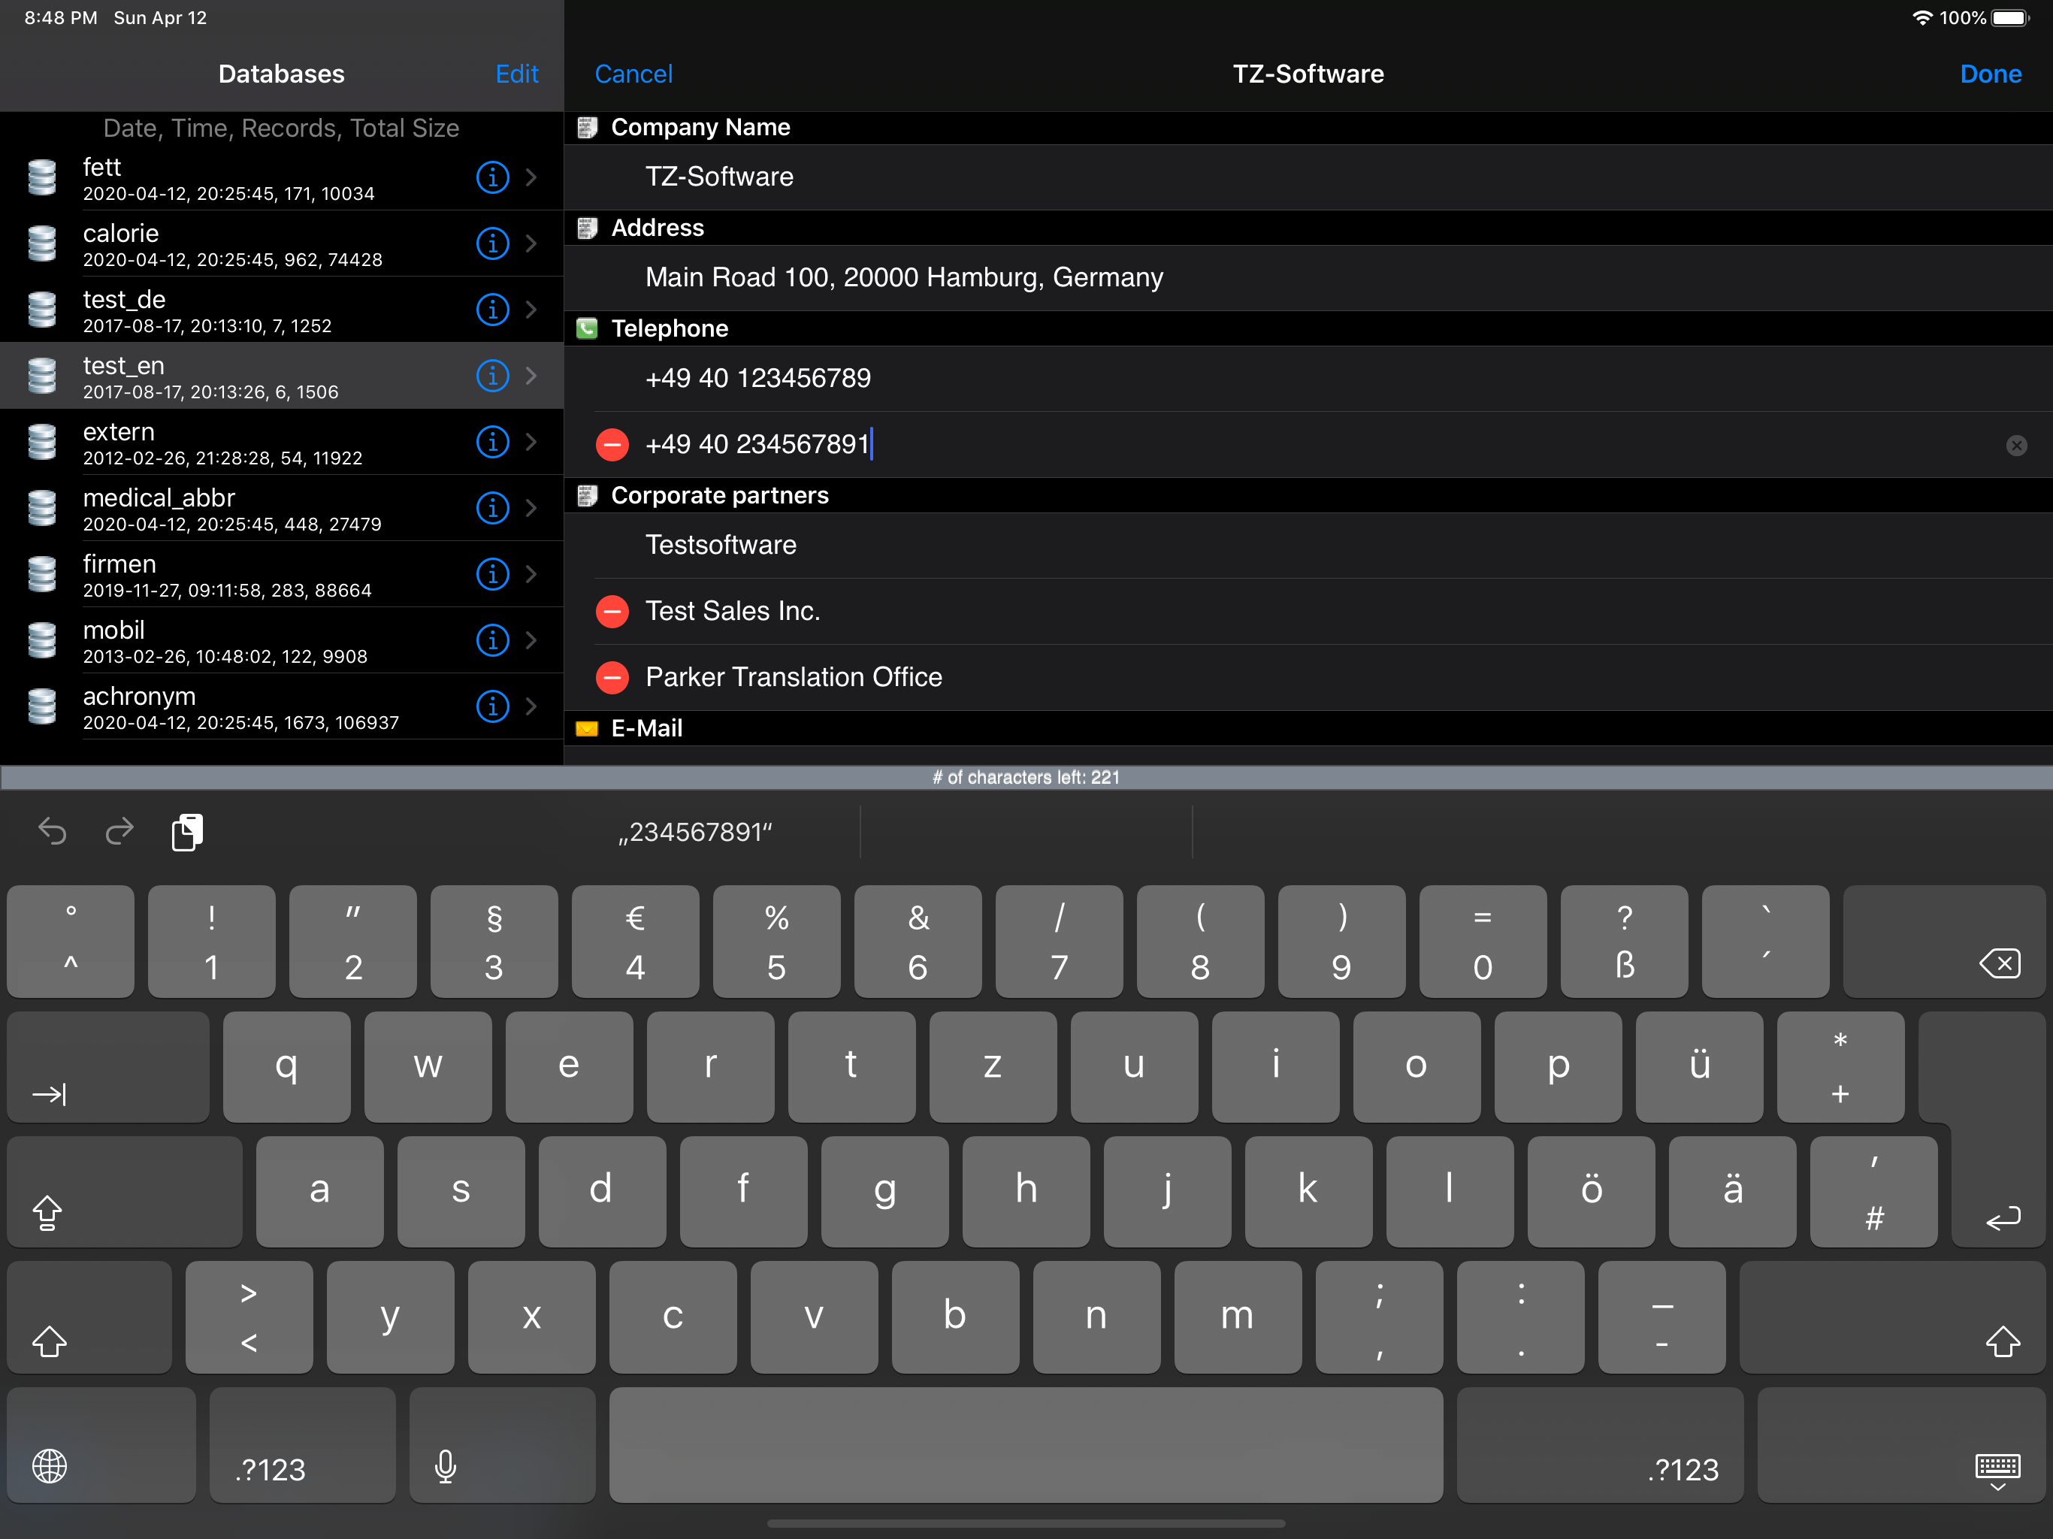Expand the mobil database row chevron
Screen dimensions: 2053x1539
tap(531, 639)
